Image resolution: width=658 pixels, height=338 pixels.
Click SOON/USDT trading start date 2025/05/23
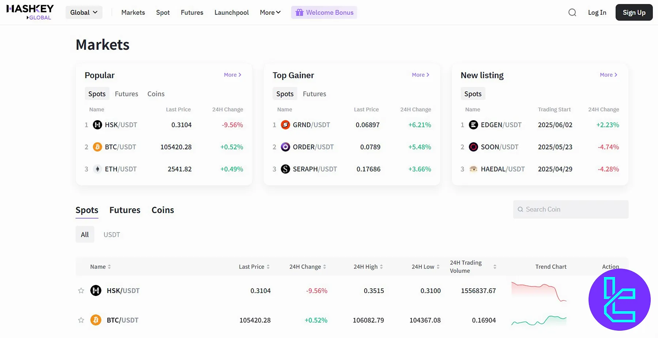tap(555, 147)
